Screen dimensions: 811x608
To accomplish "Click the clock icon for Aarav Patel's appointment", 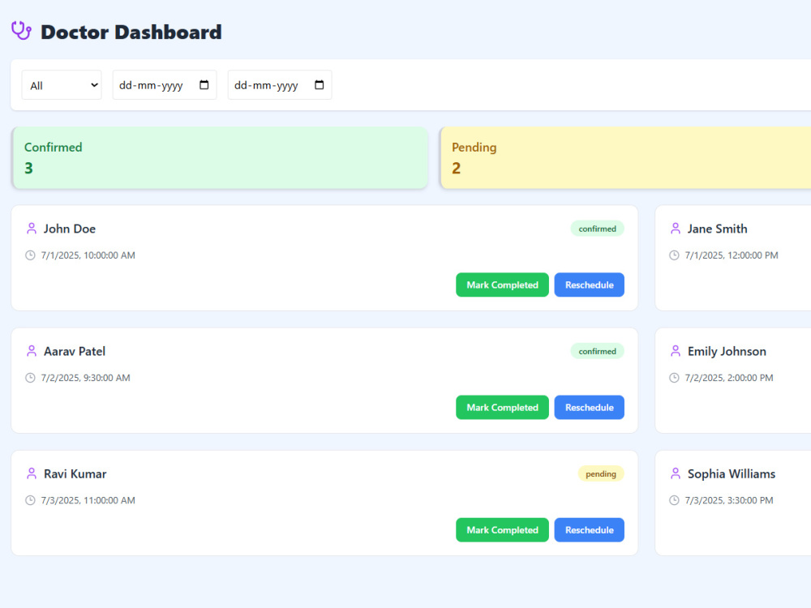I will pos(31,378).
